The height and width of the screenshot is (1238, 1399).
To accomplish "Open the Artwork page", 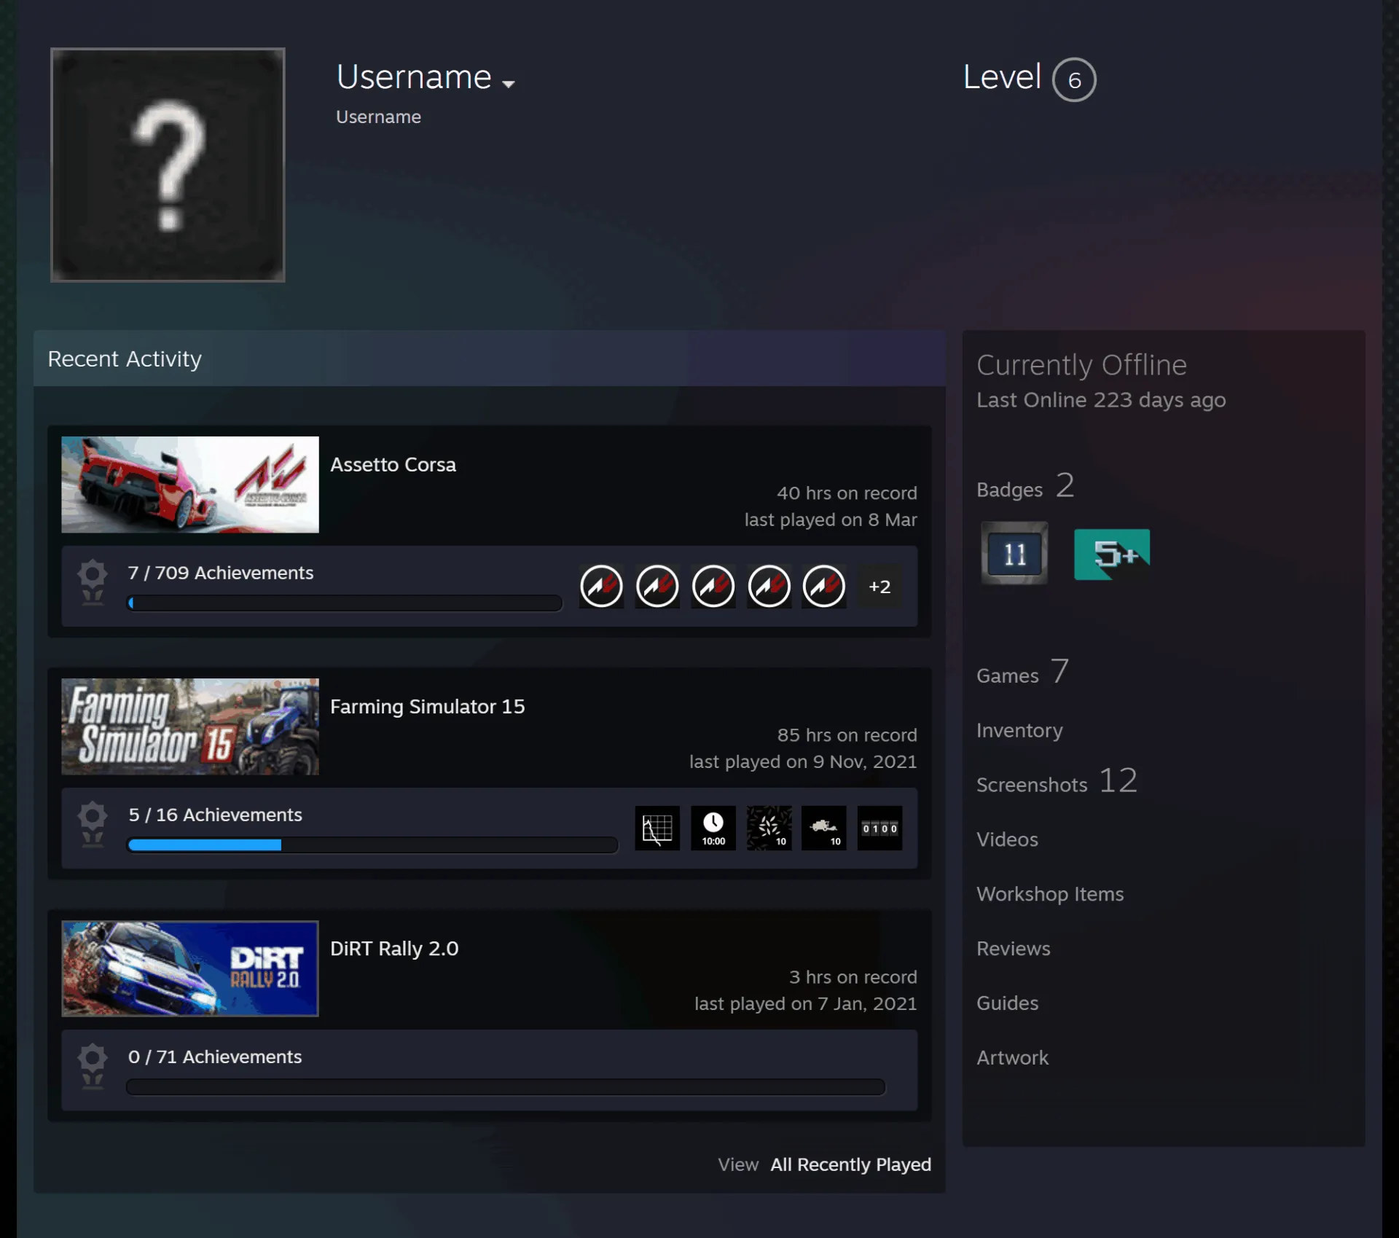I will point(1012,1057).
